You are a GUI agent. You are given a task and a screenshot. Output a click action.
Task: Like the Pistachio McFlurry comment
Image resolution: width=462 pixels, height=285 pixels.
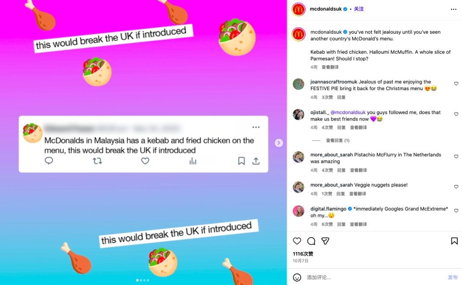tap(456, 156)
